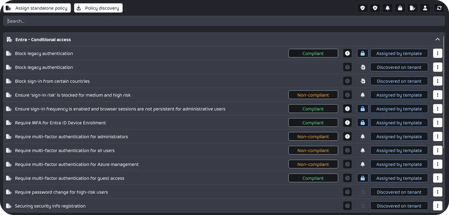
Task: Click the user profile icon in toolbar
Action: point(425,8)
